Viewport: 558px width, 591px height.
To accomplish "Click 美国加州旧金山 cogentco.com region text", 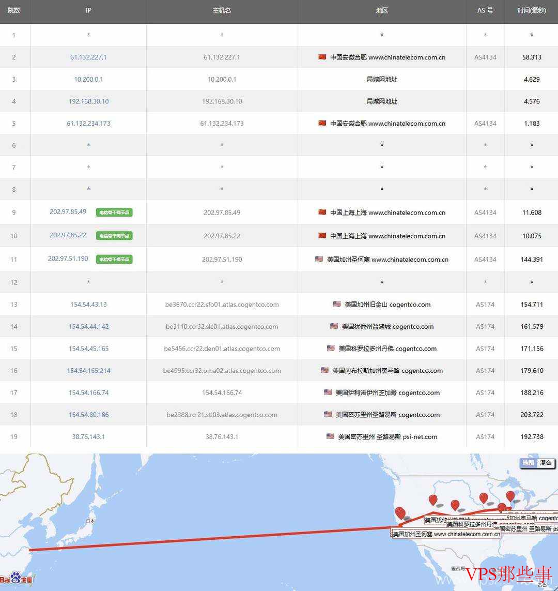I will (388, 305).
